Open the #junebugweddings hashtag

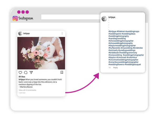[x=127, y=50]
